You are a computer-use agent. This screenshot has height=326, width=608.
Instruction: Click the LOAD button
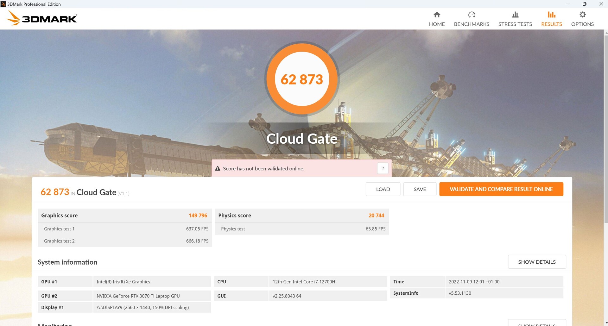coord(383,189)
